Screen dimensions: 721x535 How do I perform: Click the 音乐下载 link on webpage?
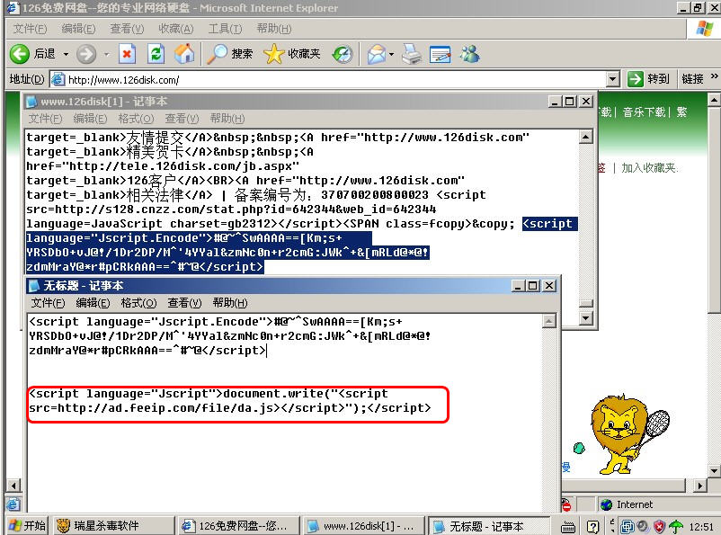click(x=644, y=111)
